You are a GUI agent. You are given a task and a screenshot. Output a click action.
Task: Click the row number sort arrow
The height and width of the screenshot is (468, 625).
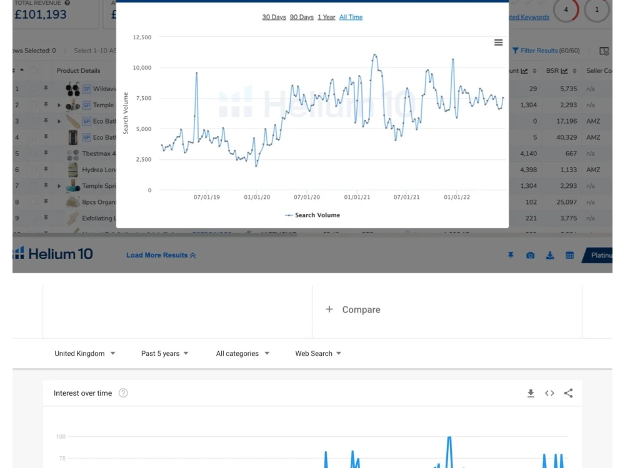coord(22,70)
